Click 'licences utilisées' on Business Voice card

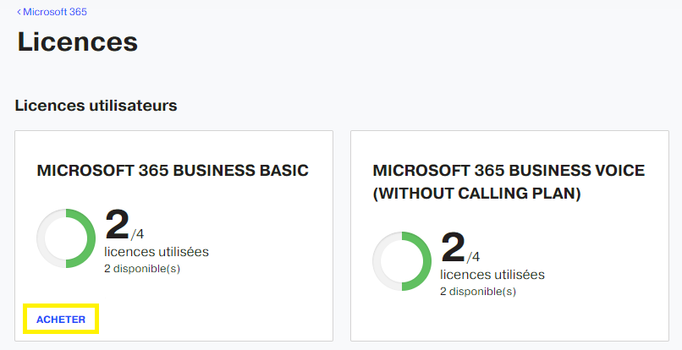point(492,275)
